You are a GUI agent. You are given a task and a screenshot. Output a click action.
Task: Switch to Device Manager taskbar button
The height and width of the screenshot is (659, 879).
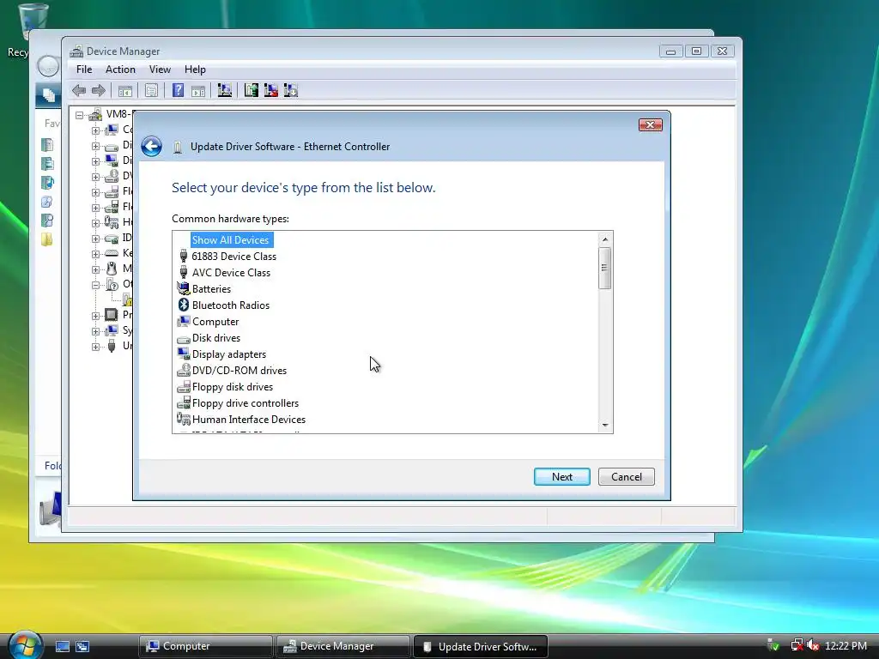click(343, 646)
